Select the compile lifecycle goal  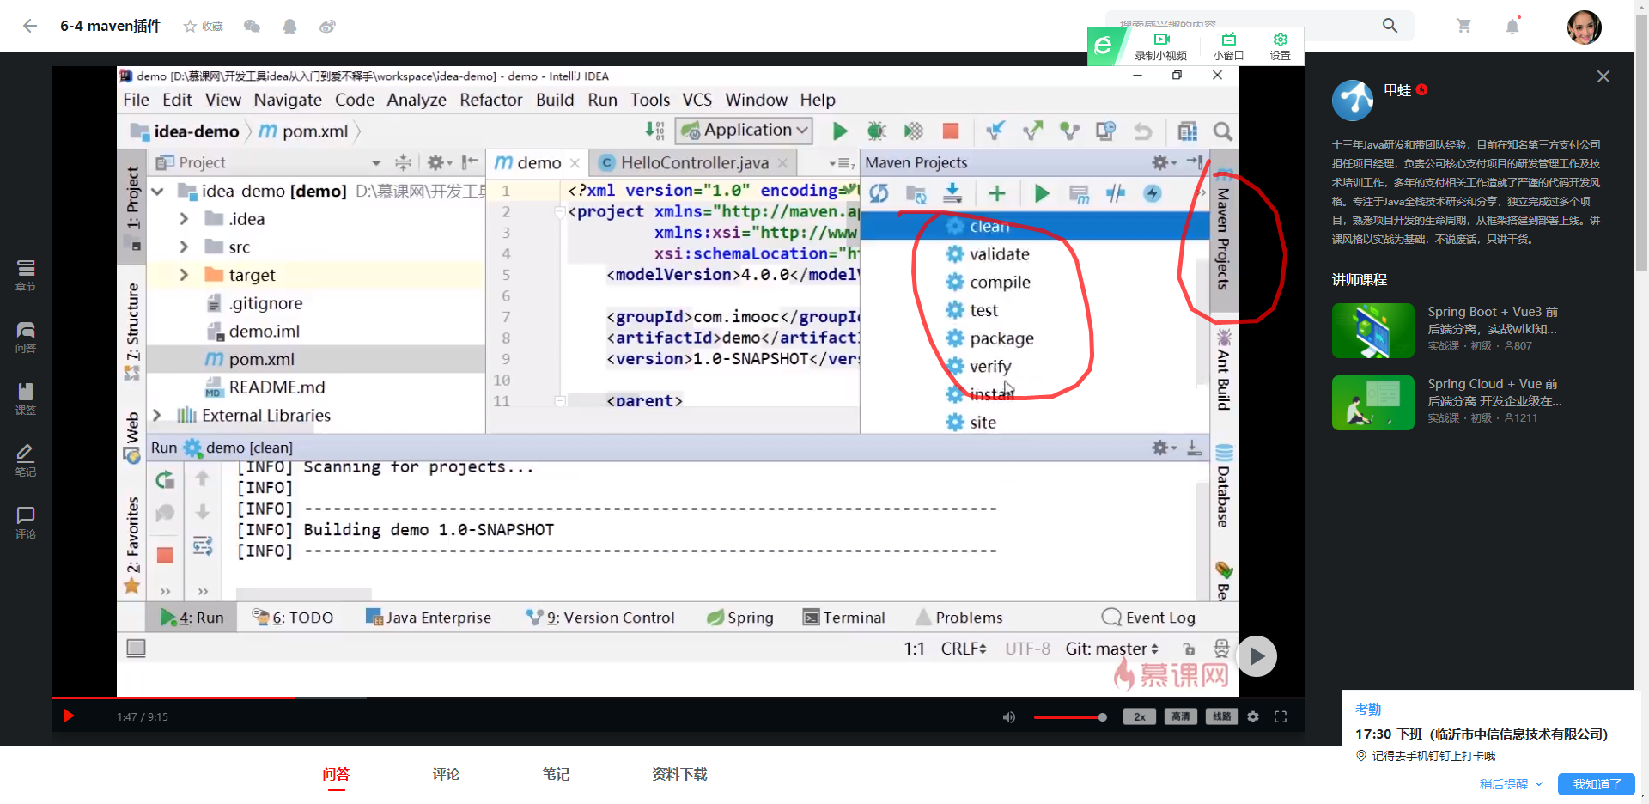pos(1000,283)
